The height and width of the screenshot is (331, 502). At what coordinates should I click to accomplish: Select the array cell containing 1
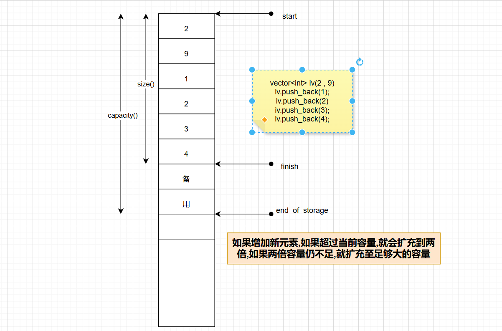(x=186, y=76)
